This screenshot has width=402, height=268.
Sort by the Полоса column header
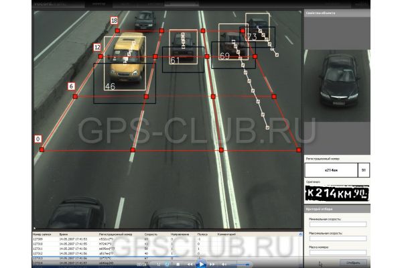(x=202, y=234)
